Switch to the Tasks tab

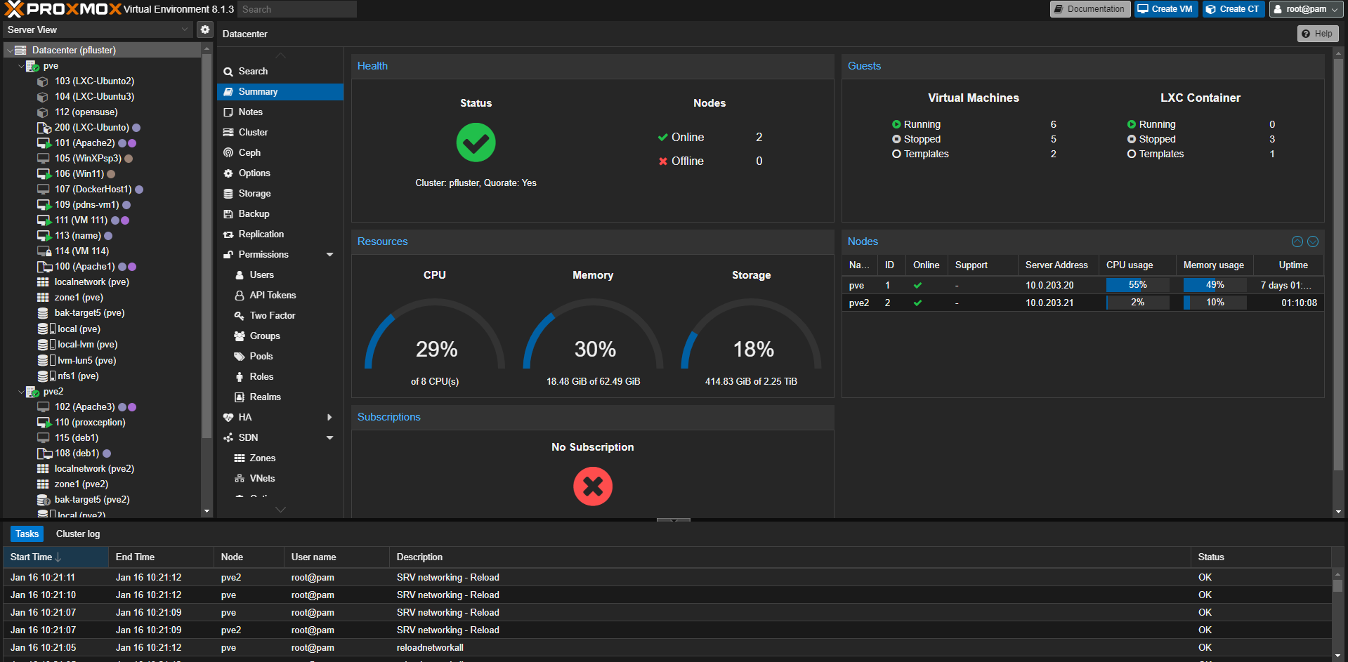[x=27, y=534]
